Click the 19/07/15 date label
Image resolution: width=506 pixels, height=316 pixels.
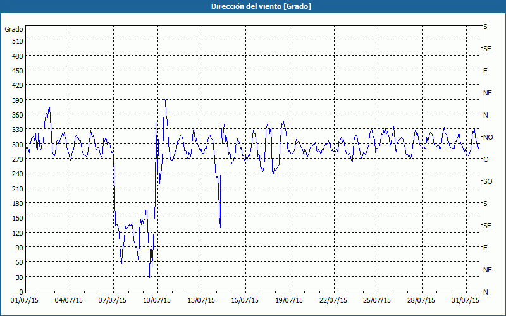tap(289, 301)
